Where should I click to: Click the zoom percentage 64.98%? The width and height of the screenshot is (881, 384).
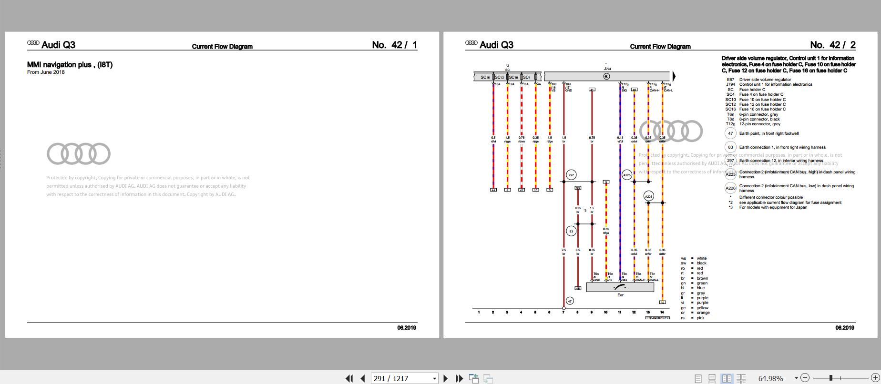[771, 378]
